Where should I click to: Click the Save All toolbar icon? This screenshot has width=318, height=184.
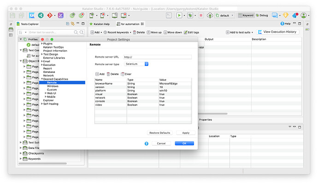coord(21,15)
